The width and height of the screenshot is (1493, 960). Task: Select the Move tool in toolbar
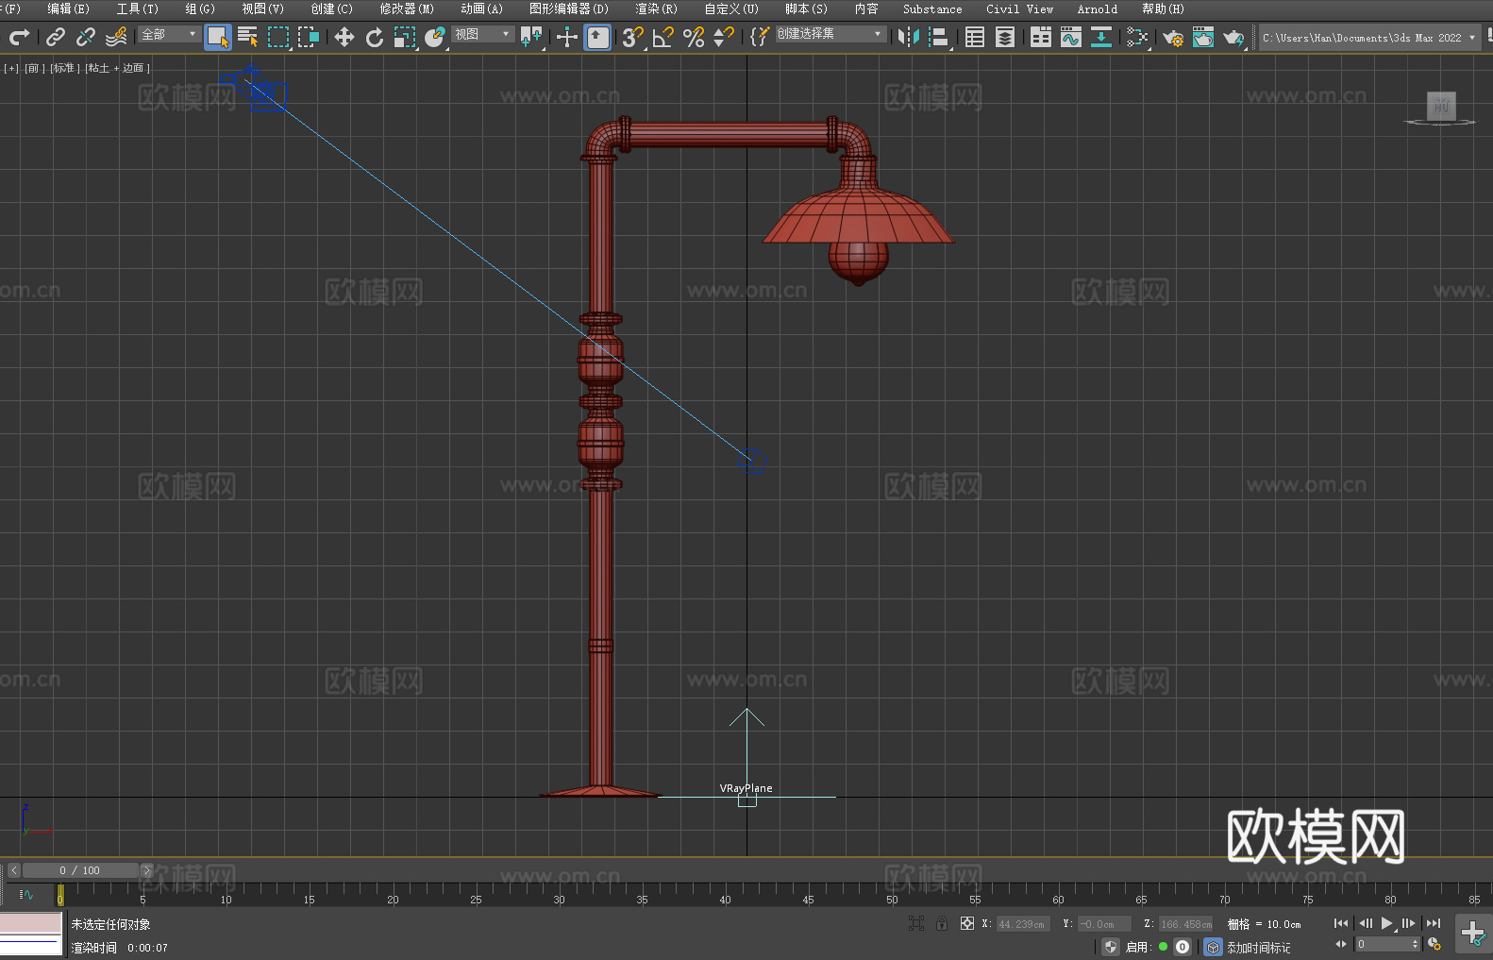pyautogui.click(x=344, y=37)
